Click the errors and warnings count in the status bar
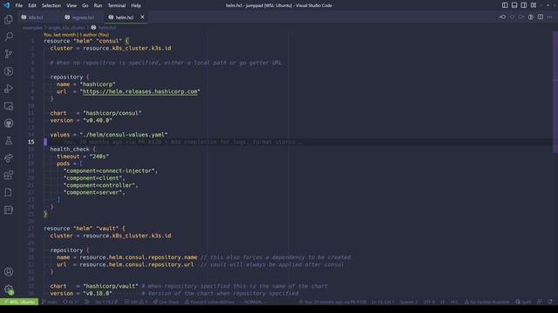This screenshot has width=558, height=313. pos(136,302)
